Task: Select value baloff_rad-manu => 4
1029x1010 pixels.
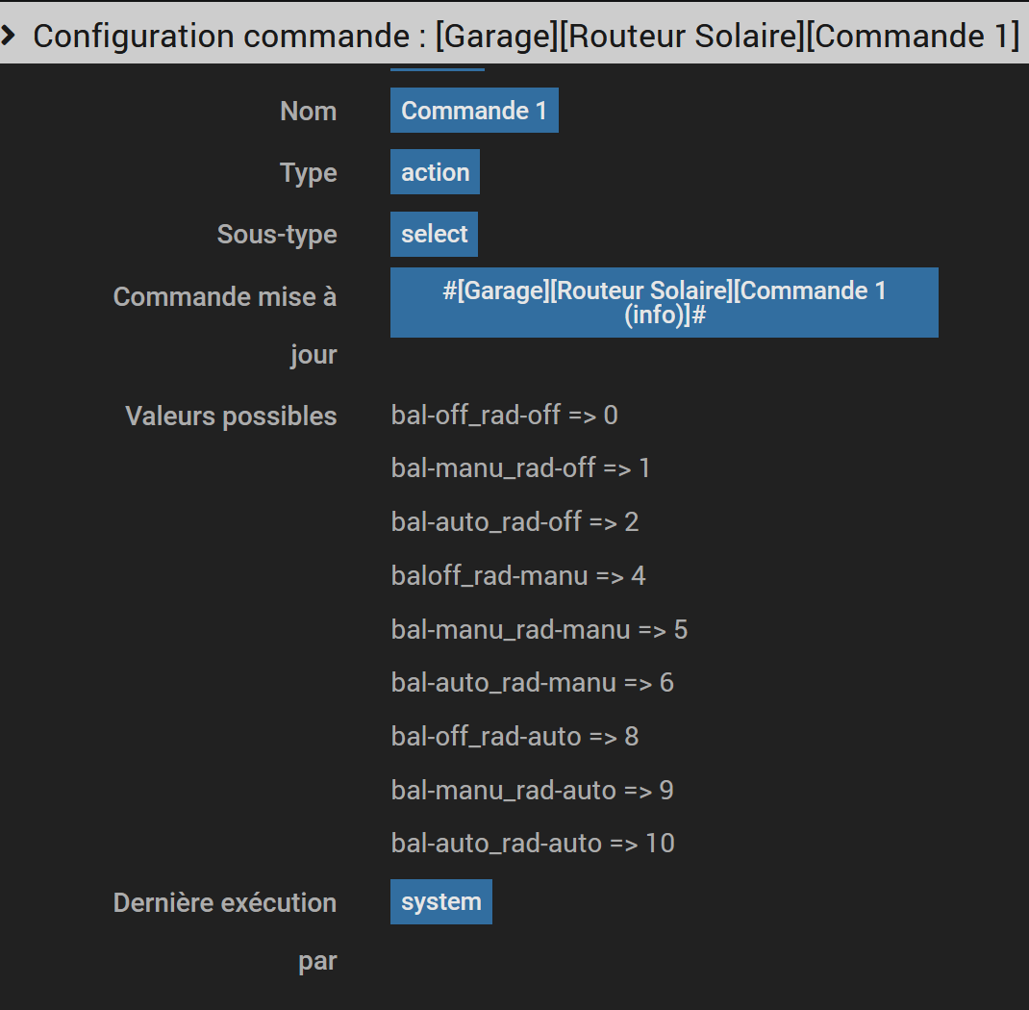Action: [518, 576]
